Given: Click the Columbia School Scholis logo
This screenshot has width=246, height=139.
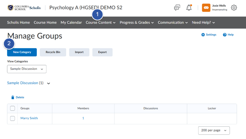Looking at the screenshot, I should (24, 8).
